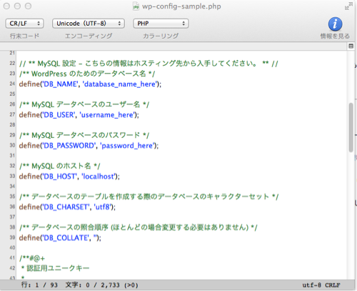Screen dimensions: 357x291
Task: Click the window zoom button
Action: [x=28, y=6]
